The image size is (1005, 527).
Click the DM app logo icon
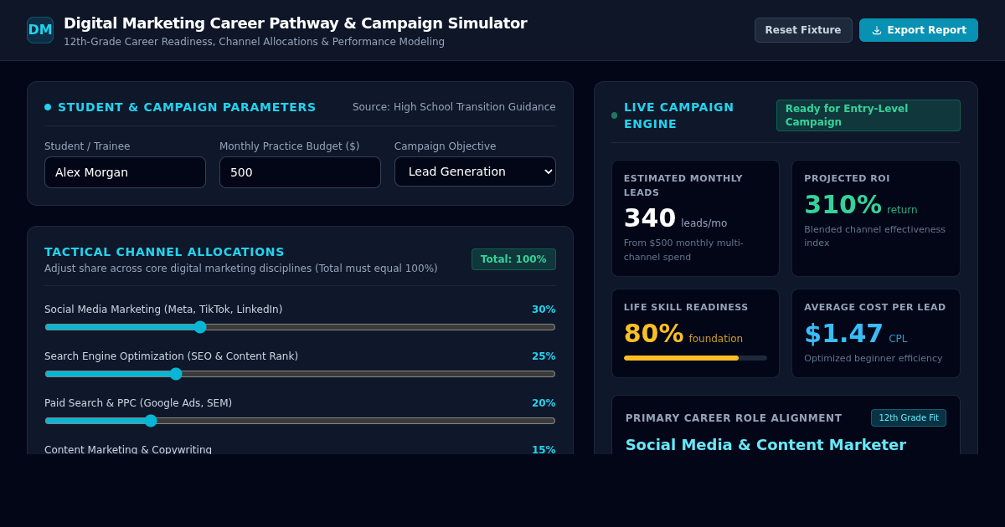(40, 30)
